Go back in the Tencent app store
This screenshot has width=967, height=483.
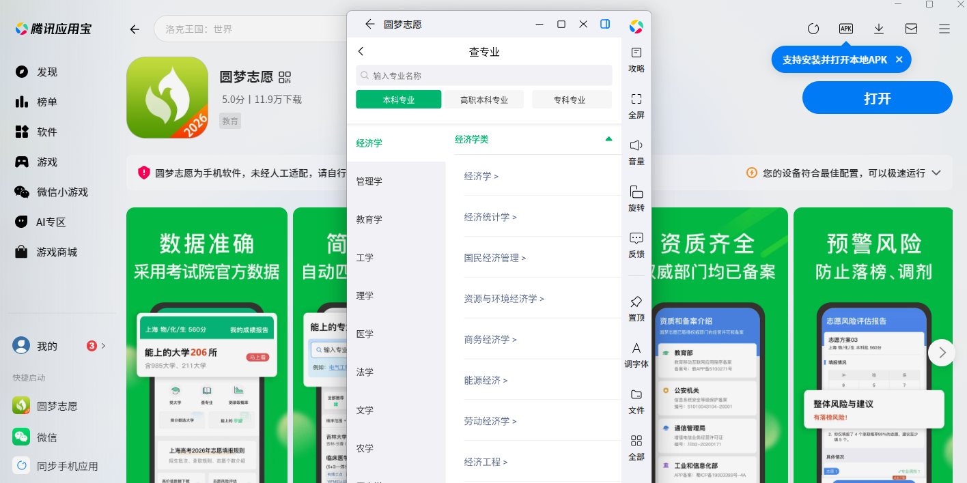(x=135, y=29)
